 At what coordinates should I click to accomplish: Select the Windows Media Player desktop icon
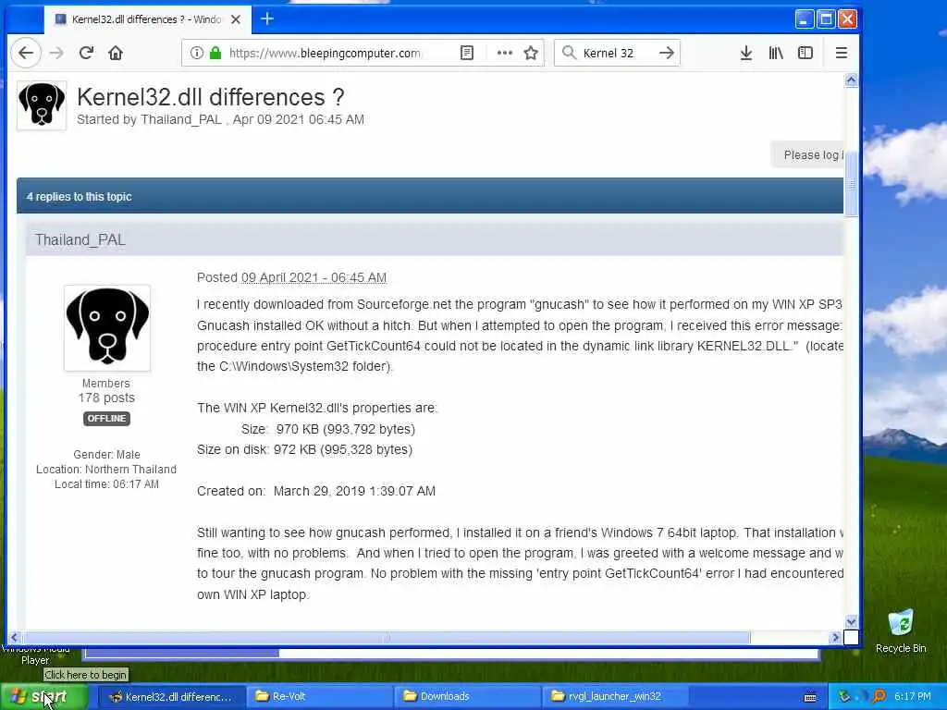(35, 655)
